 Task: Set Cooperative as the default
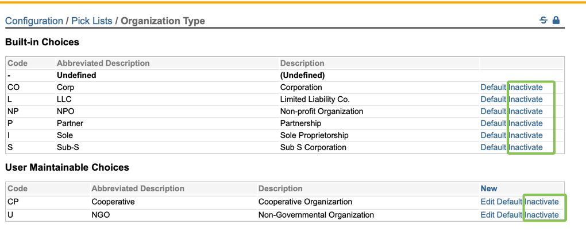(x=509, y=202)
